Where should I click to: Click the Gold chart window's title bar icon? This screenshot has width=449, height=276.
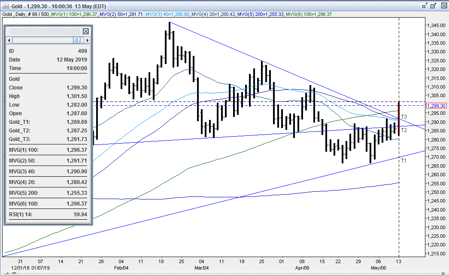[x=6, y=6]
